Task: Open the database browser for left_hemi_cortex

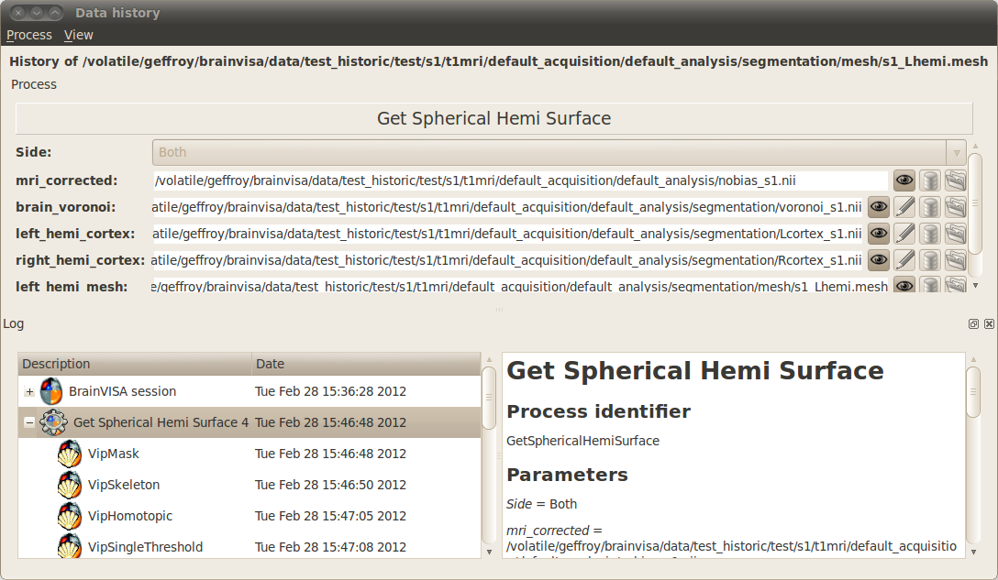Action: [929, 234]
